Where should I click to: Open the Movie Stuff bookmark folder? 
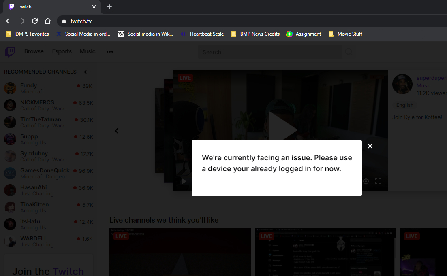(x=345, y=34)
